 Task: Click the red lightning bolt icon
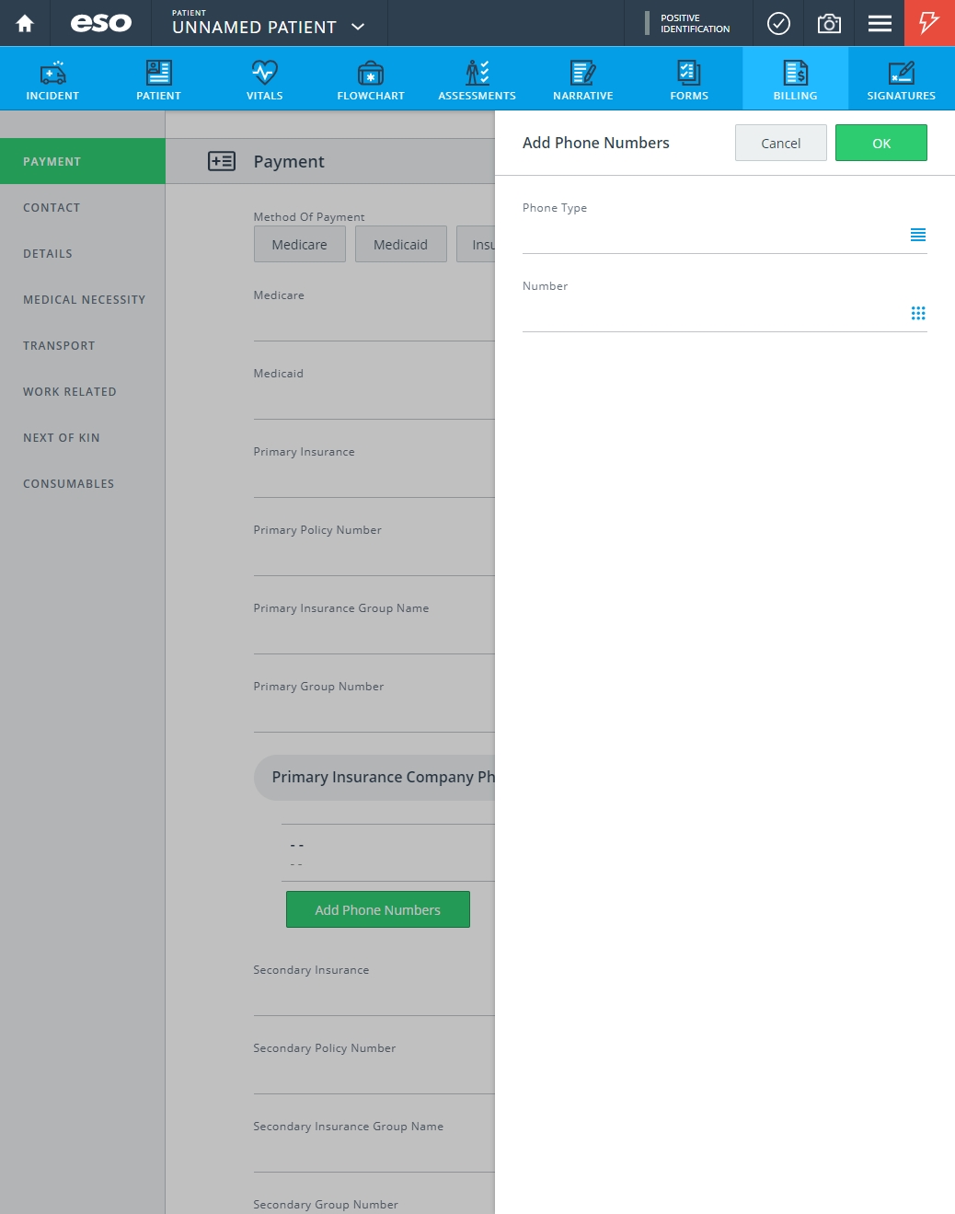929,23
